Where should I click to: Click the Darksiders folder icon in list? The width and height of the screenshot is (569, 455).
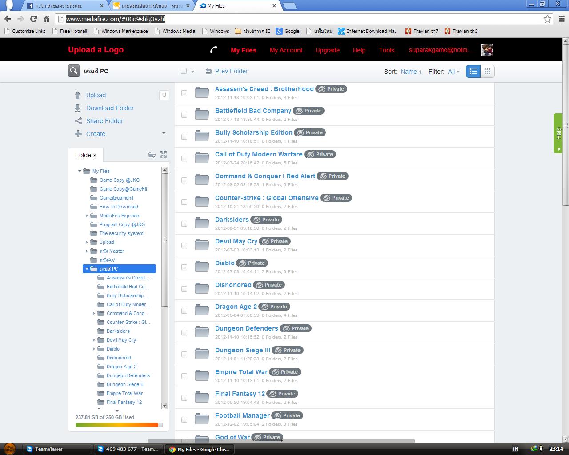pyautogui.click(x=202, y=223)
